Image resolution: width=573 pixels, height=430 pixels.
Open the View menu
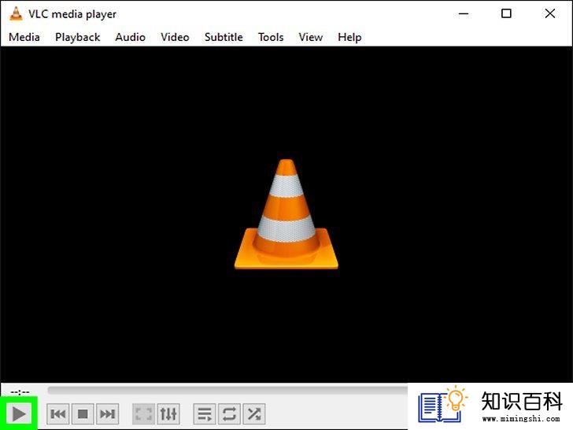[311, 37]
